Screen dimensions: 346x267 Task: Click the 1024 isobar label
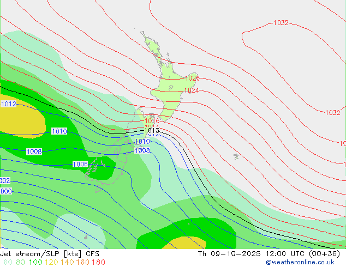point(192,90)
